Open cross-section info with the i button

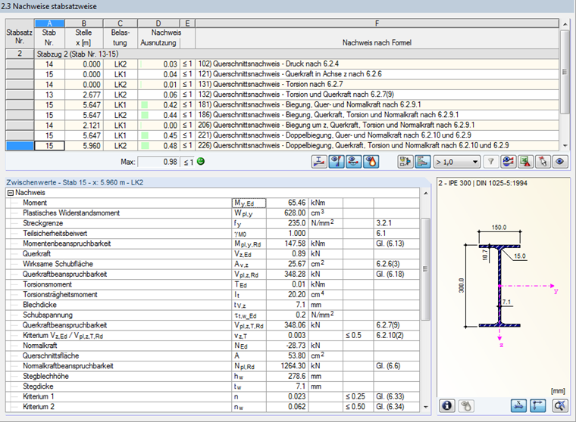pos(447,405)
